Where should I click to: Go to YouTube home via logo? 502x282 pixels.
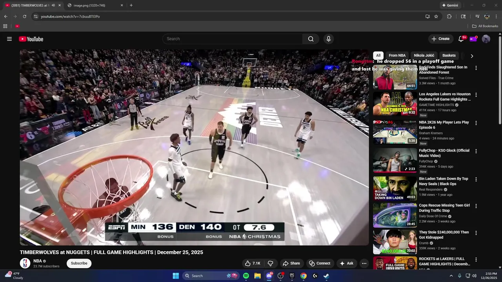point(31,39)
